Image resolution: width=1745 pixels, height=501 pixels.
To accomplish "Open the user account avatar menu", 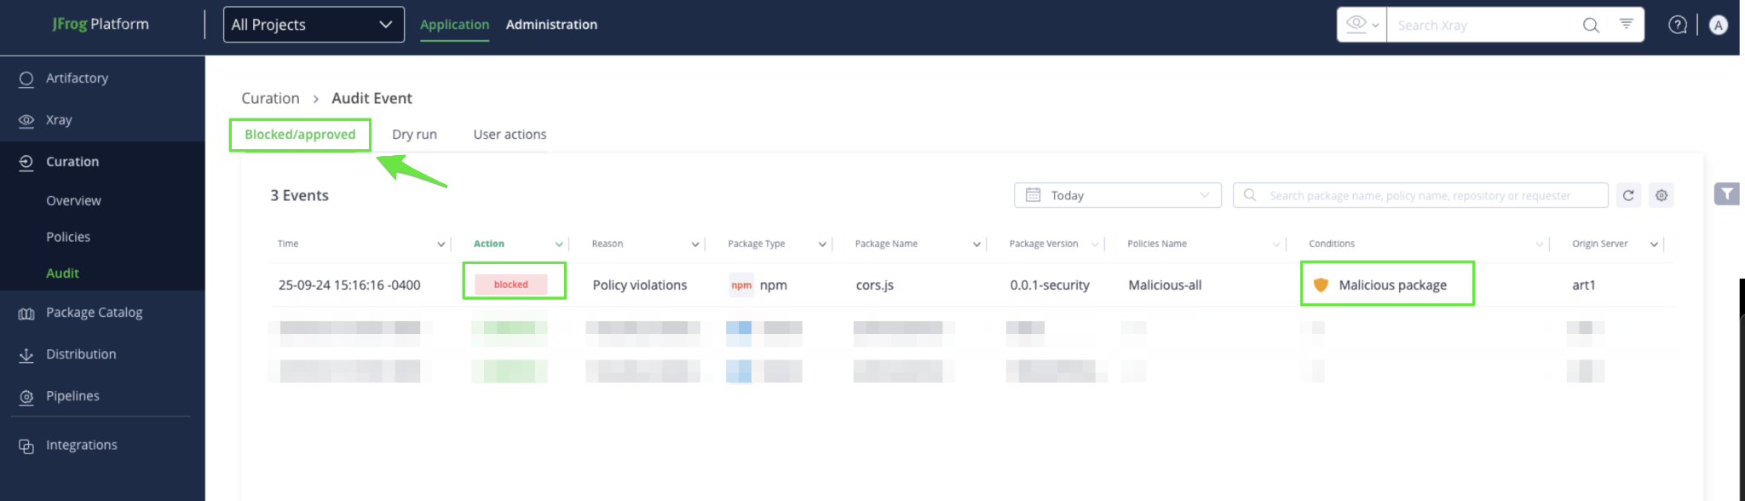I will 1719,25.
